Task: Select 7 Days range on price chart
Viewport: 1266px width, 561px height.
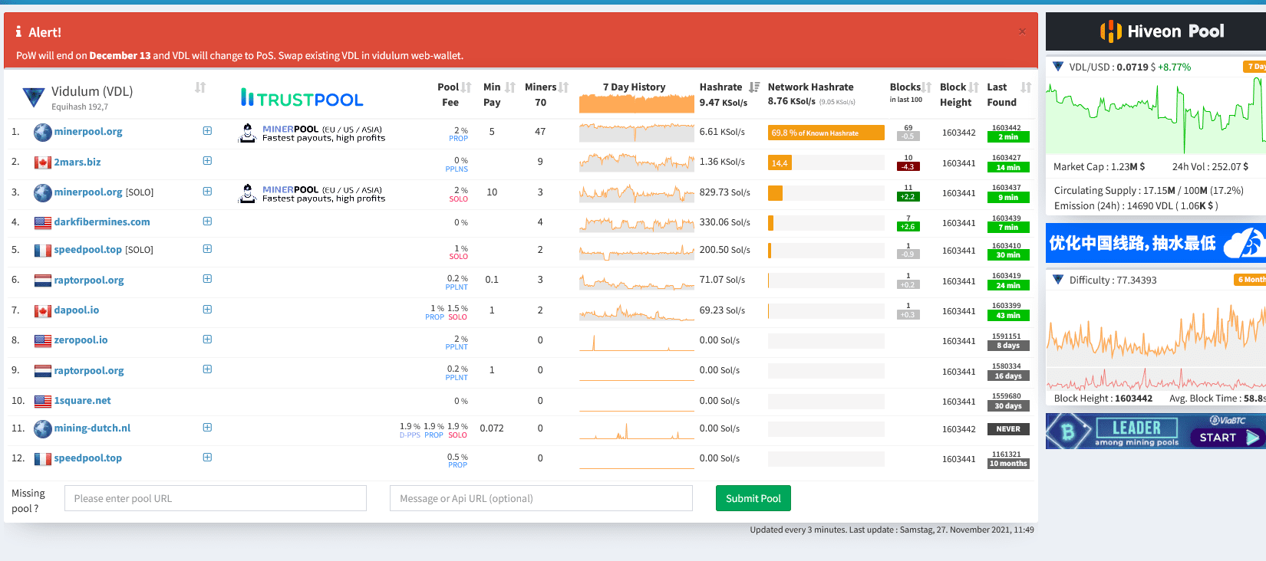Action: point(1254,67)
